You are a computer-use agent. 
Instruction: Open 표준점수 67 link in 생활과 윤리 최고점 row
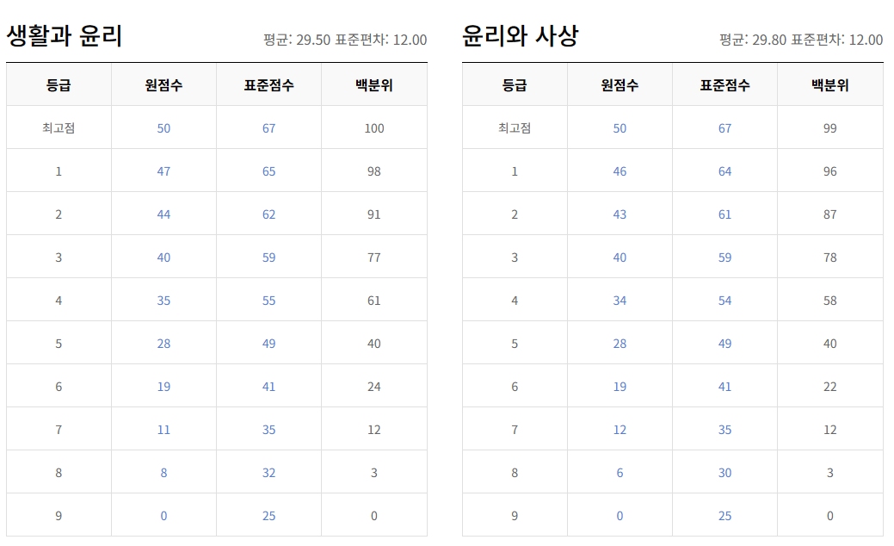(268, 128)
